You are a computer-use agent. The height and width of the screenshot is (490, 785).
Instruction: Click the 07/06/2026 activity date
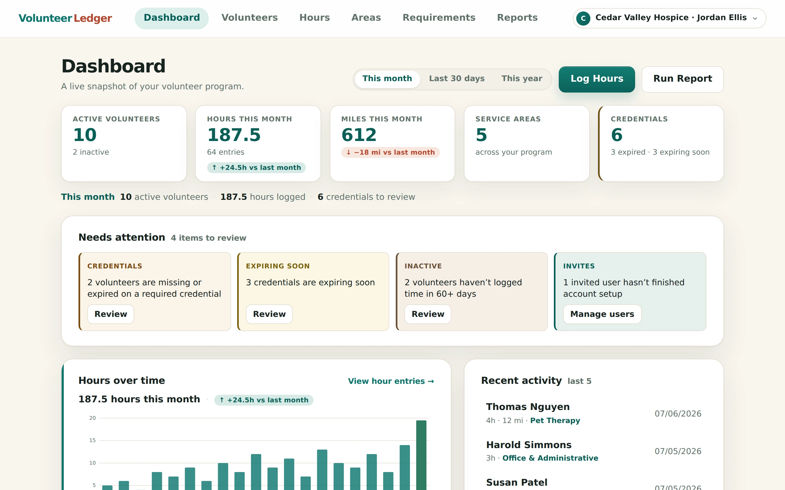point(678,414)
